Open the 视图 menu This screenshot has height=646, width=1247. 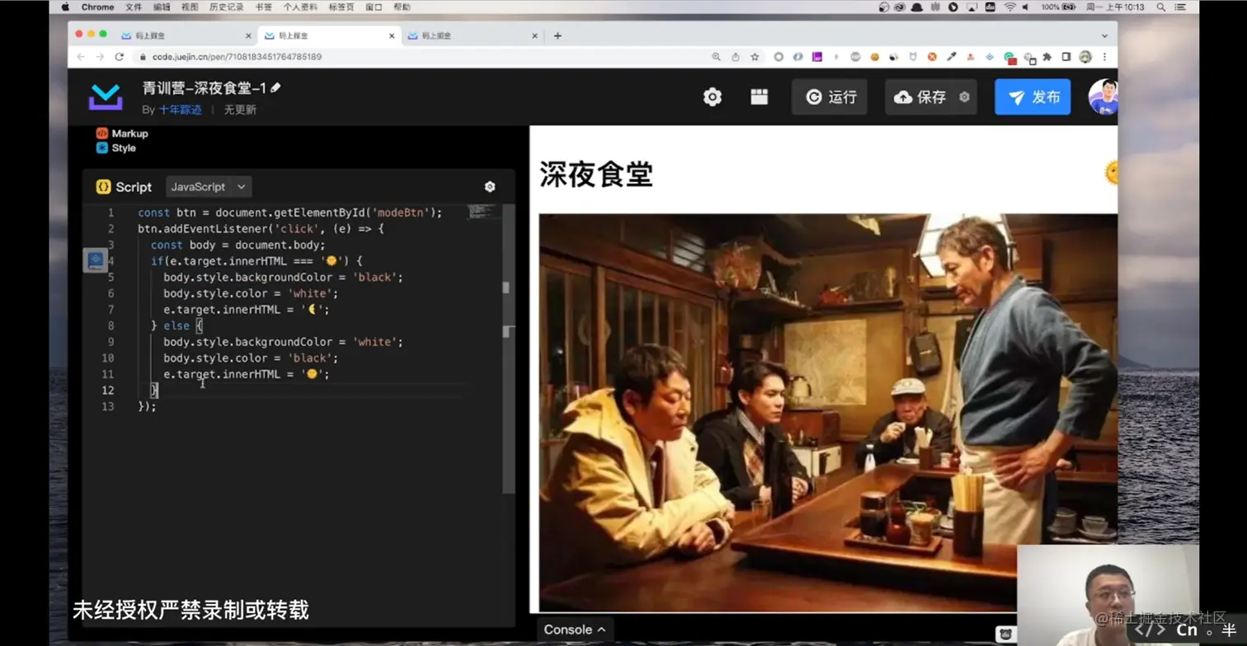(190, 7)
